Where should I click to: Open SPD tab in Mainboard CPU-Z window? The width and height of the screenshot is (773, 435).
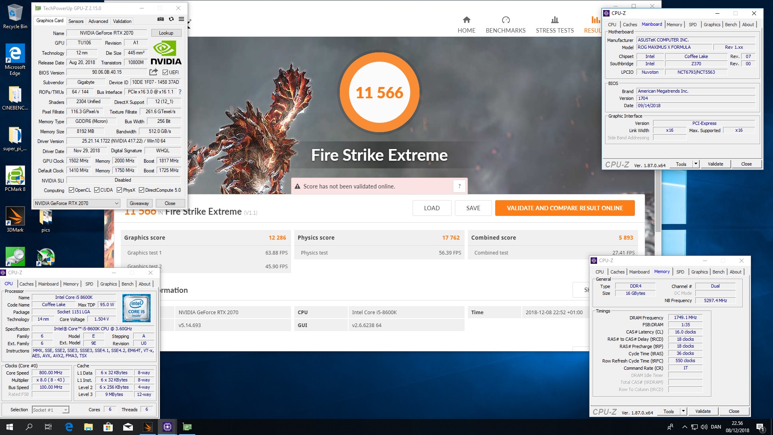[x=692, y=25]
